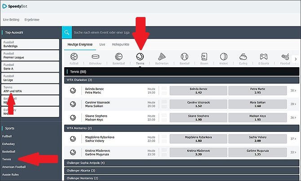Click the Tennis (88) section header
Image resolution: width=301 pixels, height=181 pixels.
(181, 72)
